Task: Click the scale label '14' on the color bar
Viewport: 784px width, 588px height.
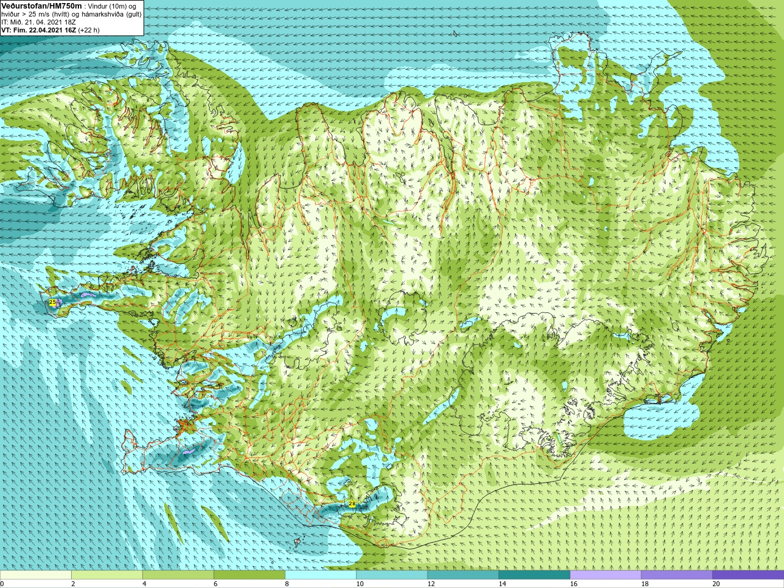Action: click(502, 584)
